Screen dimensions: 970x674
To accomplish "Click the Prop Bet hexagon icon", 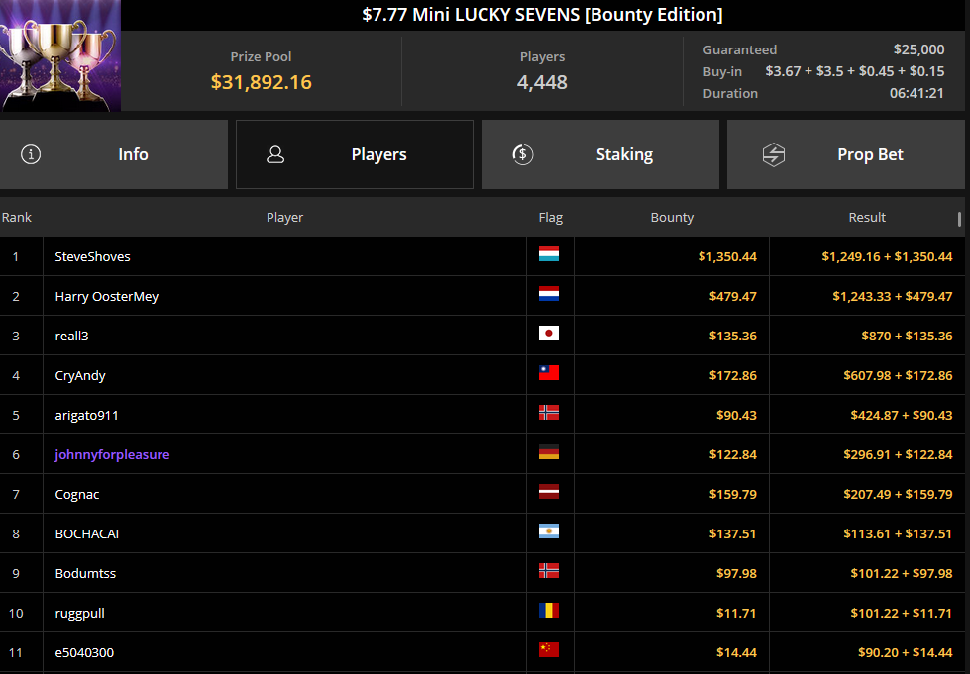I will [x=773, y=154].
